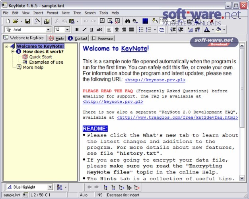Click the scroll down arrow in editor

coord(242,178)
